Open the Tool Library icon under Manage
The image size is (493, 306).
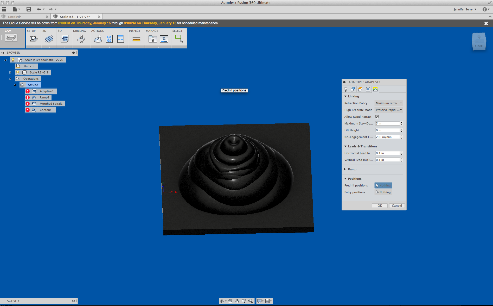click(x=153, y=39)
